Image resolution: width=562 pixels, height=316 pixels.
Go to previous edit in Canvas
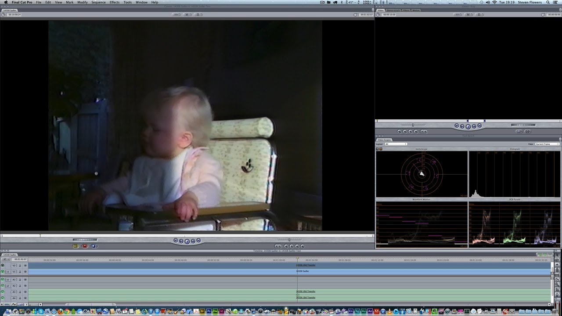tap(176, 241)
